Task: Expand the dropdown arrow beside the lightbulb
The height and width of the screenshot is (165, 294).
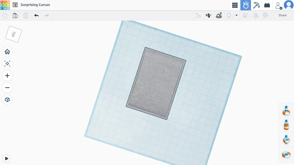Action: (x=236, y=15)
